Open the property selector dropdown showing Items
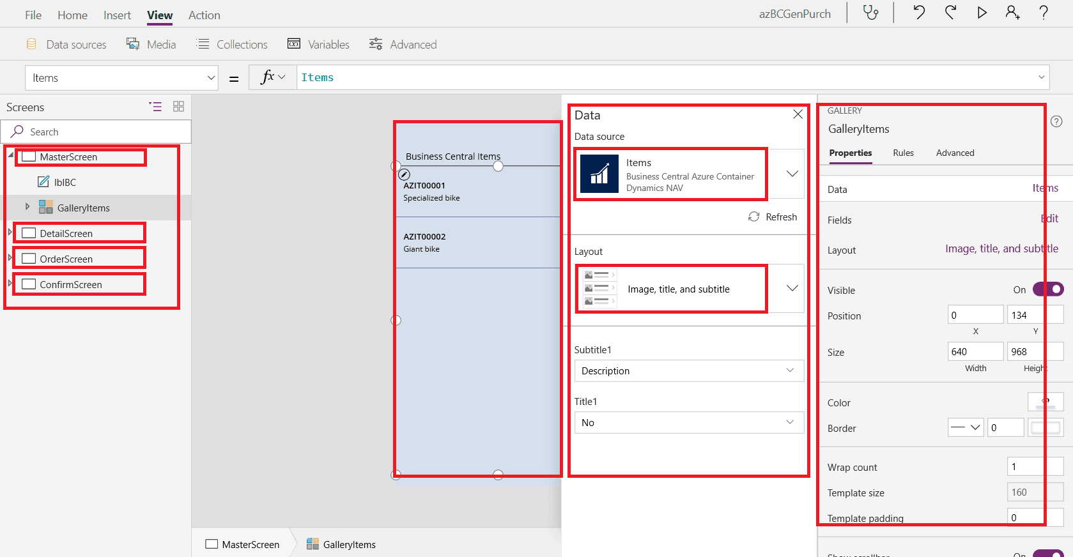Screen dimensions: 1073x557 [121, 78]
